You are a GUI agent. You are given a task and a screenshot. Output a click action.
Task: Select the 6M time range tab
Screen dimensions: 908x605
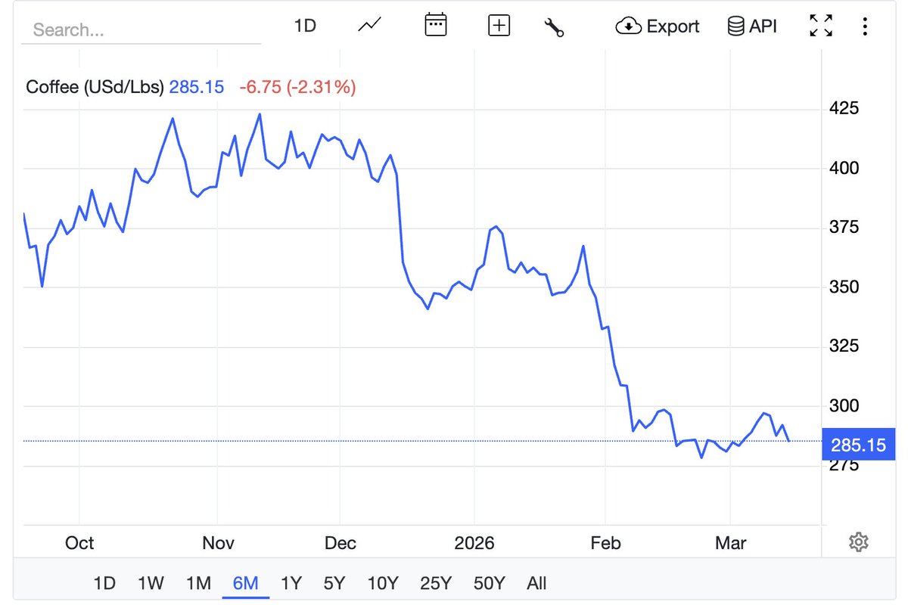[x=246, y=583]
